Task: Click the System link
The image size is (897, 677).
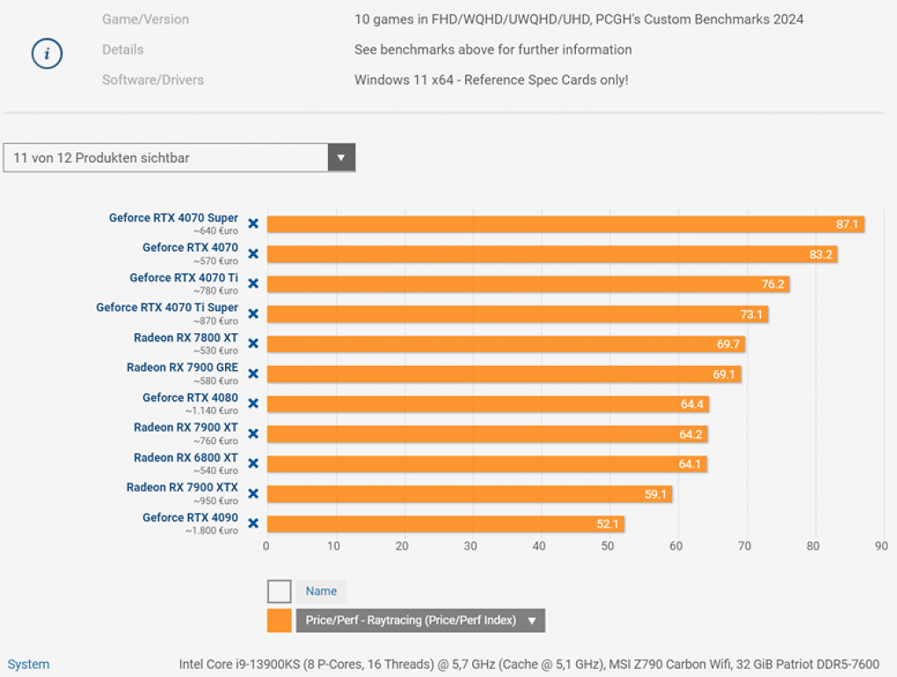Action: 28,665
